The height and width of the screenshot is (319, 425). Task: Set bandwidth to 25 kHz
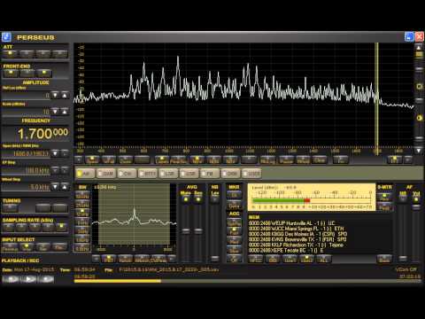pos(82,205)
